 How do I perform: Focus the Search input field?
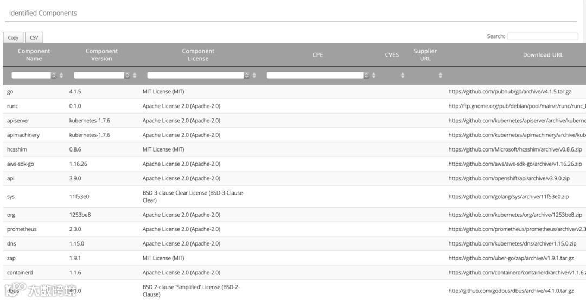coord(542,36)
